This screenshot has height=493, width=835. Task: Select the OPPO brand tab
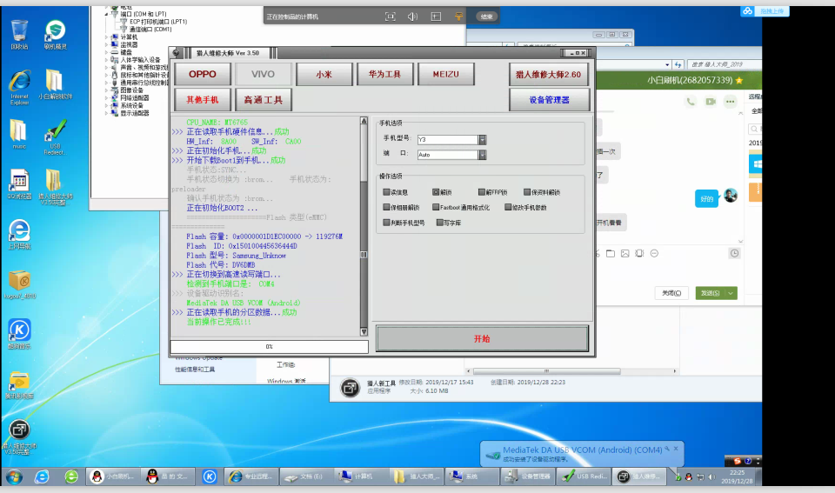pos(203,74)
